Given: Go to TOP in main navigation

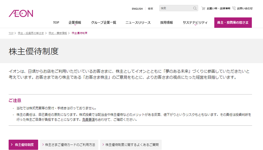Looking at the screenshot, I should (56, 23).
